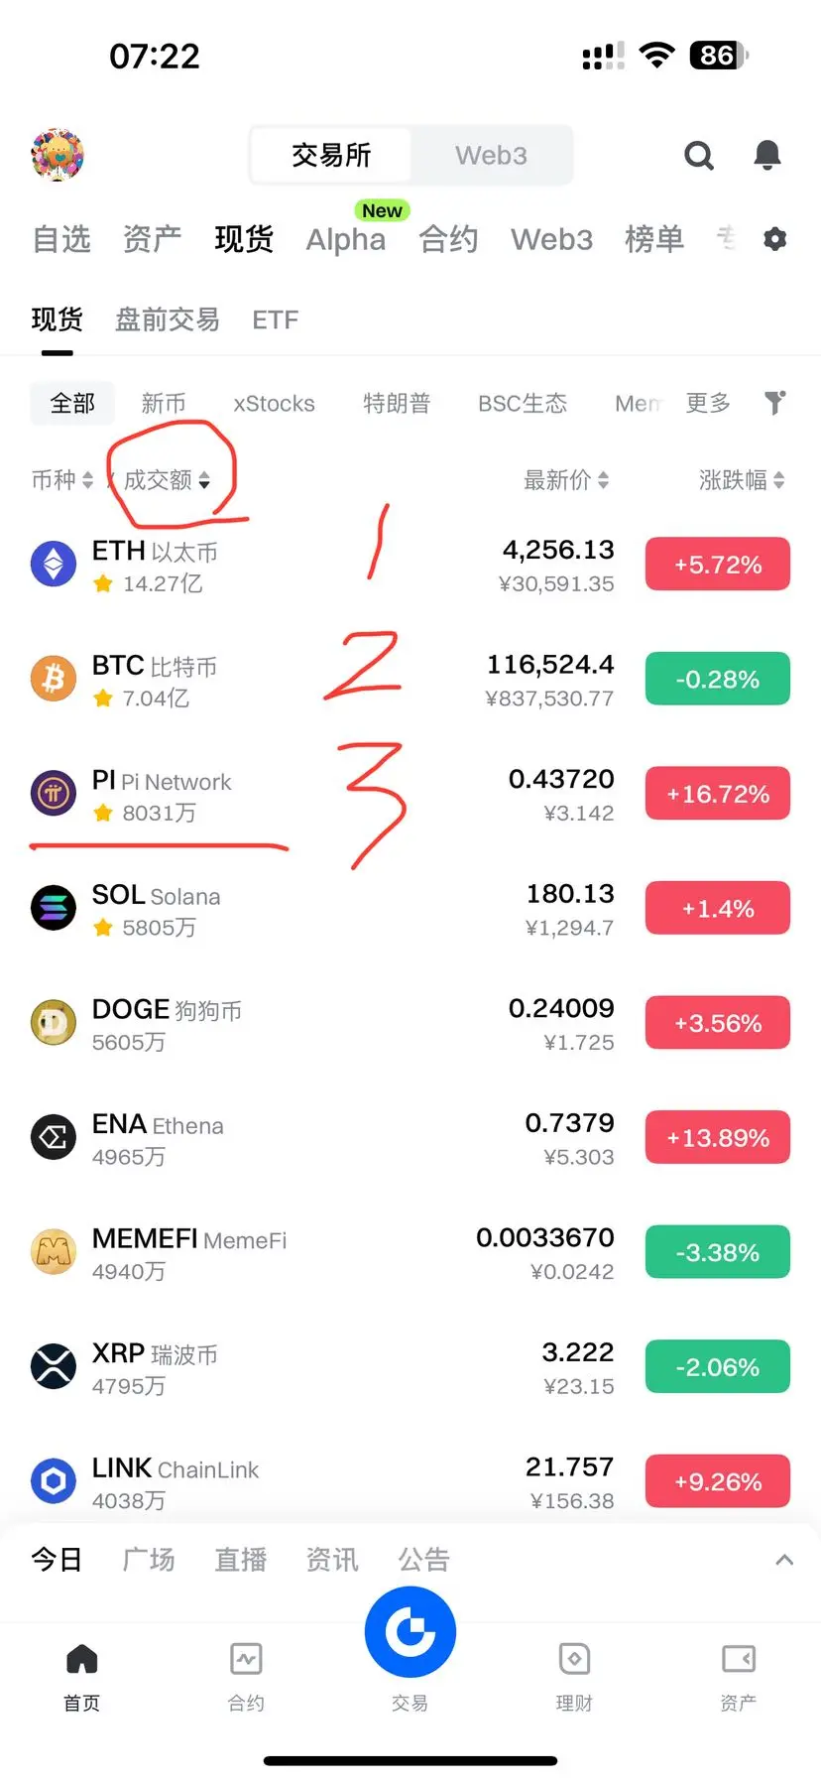Tap the 更多 more categories button

[x=708, y=403]
